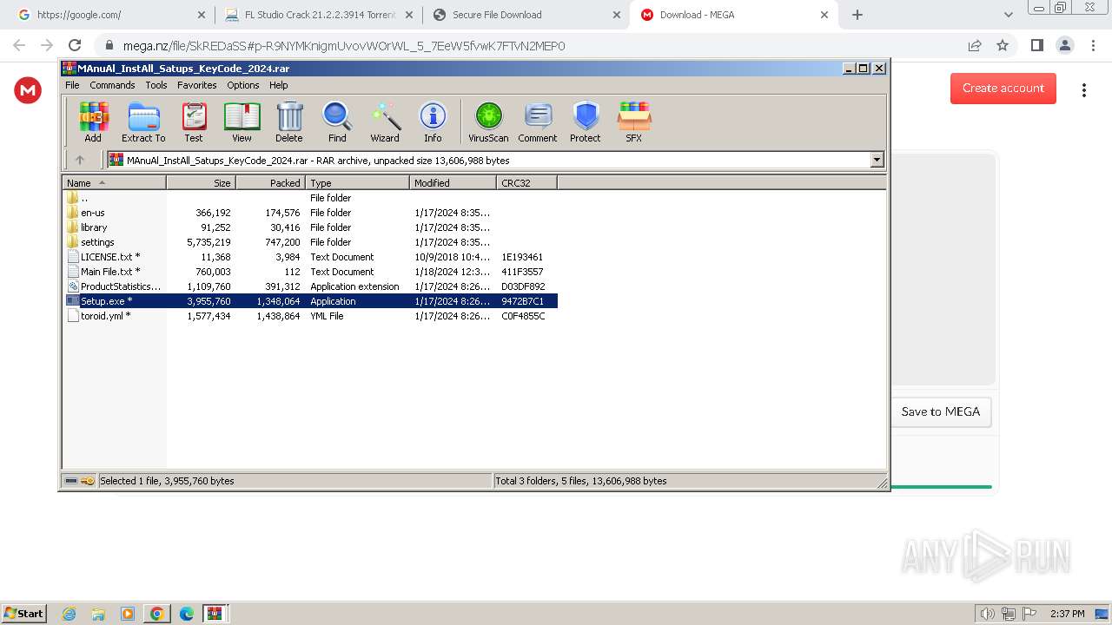
Task: Select the Setup.exe entry
Action: coord(311,301)
